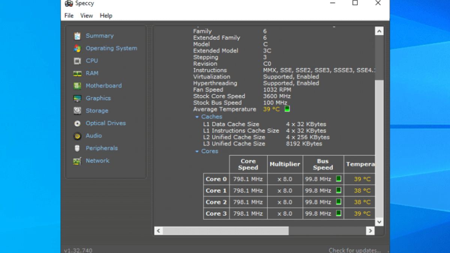Click green bus speed indicator for Core 0
This screenshot has width=450, height=253.
pos(339,179)
